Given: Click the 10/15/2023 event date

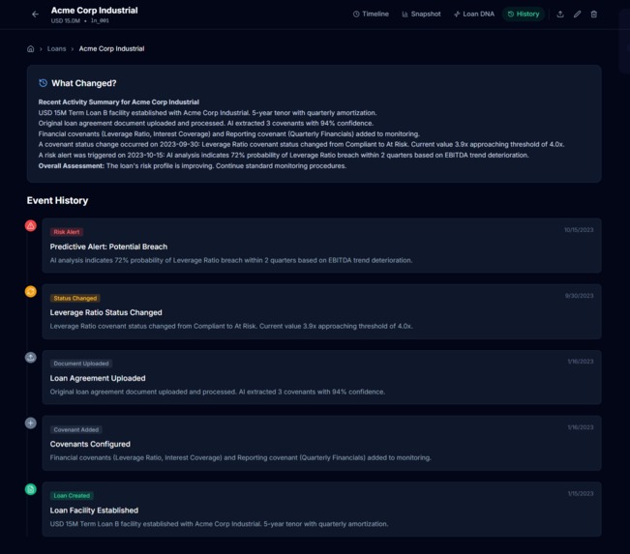Looking at the screenshot, I should [x=579, y=230].
